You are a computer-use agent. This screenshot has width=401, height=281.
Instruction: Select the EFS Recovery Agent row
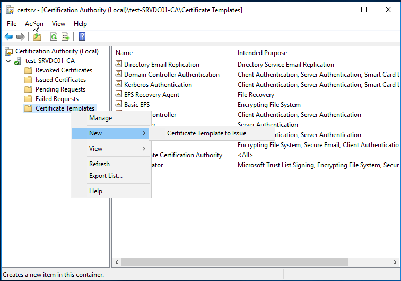click(151, 95)
